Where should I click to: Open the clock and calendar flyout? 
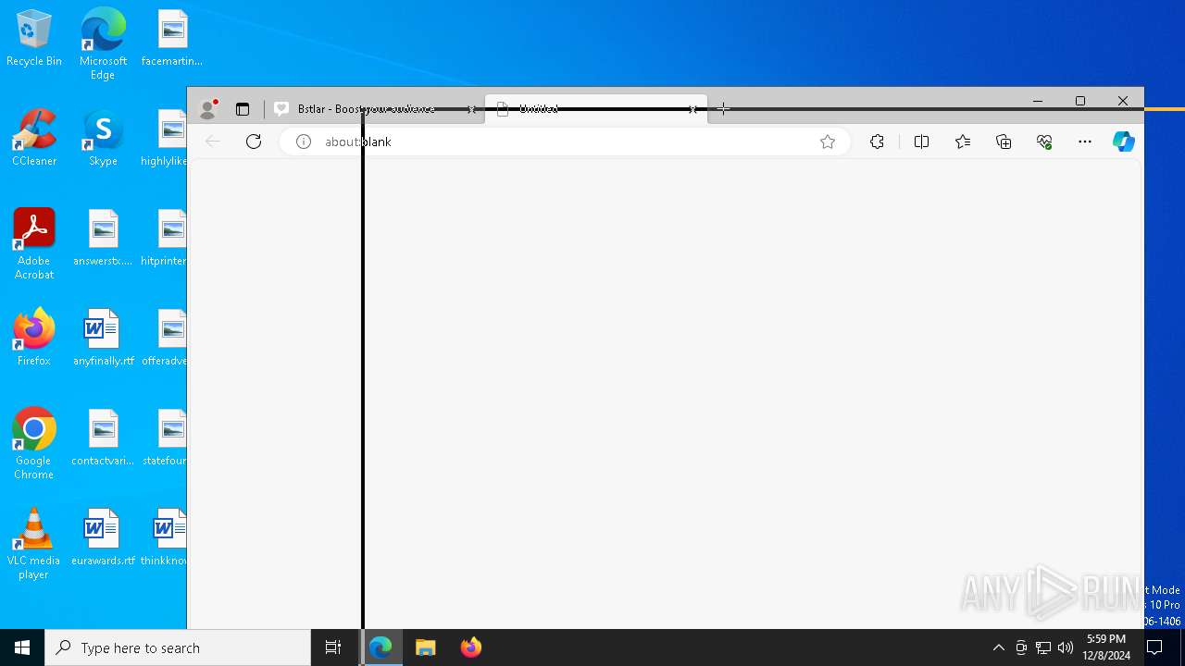(1107, 647)
